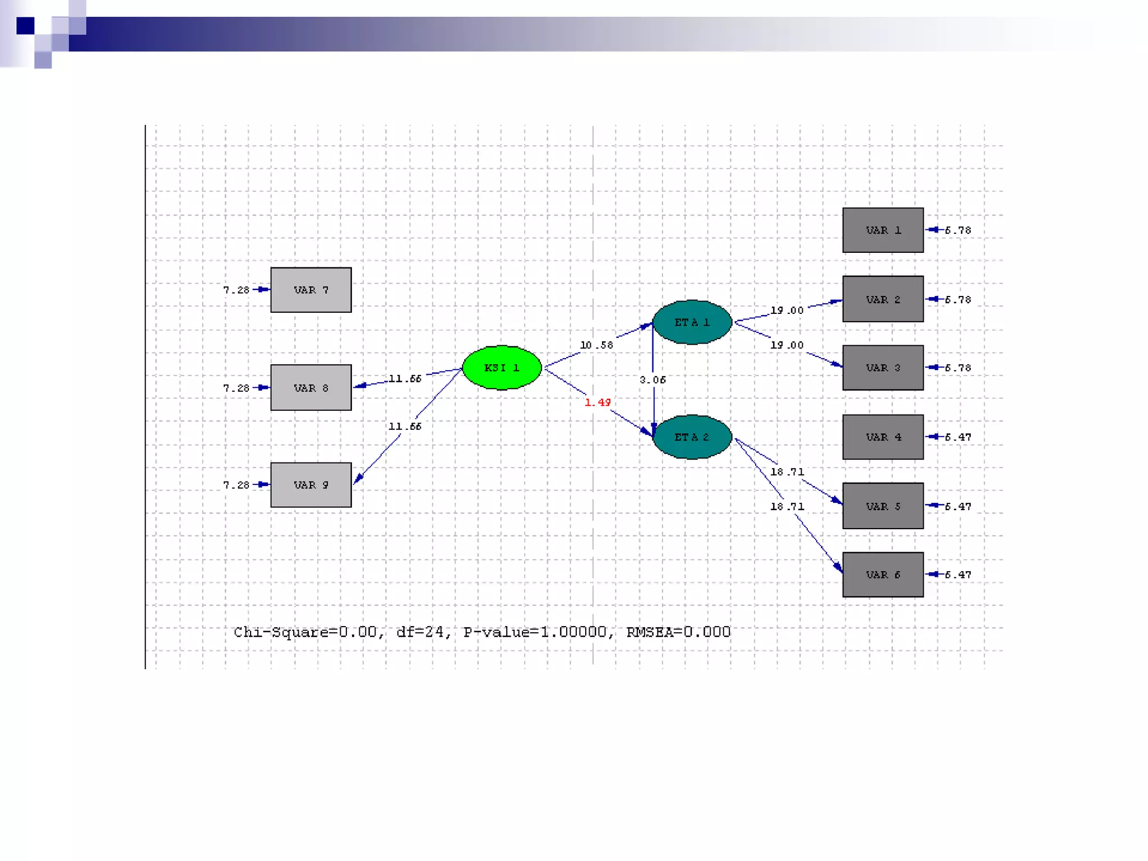Viewport: 1148px width, 861px height.
Task: Click the green KSI 1 ellipse
Action: click(502, 368)
